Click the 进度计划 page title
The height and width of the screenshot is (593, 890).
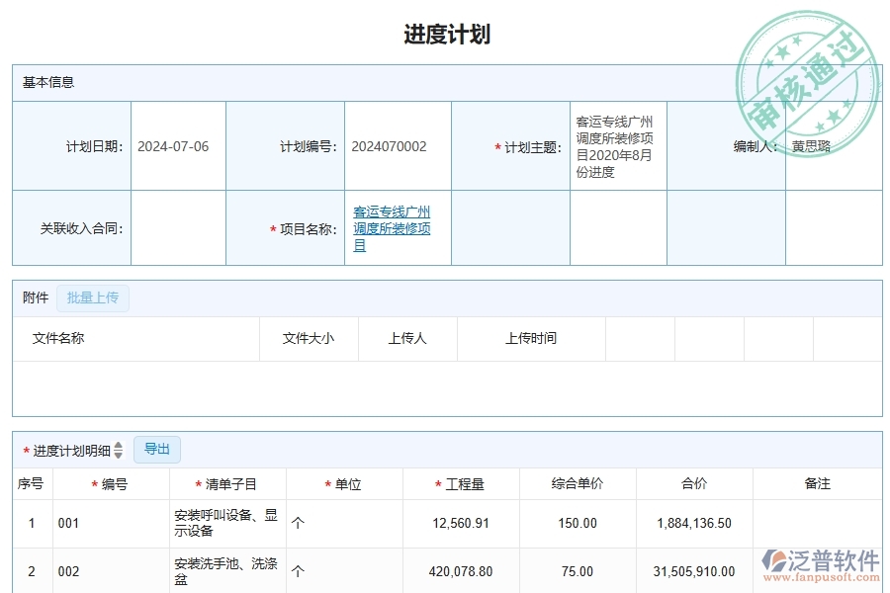point(444,33)
